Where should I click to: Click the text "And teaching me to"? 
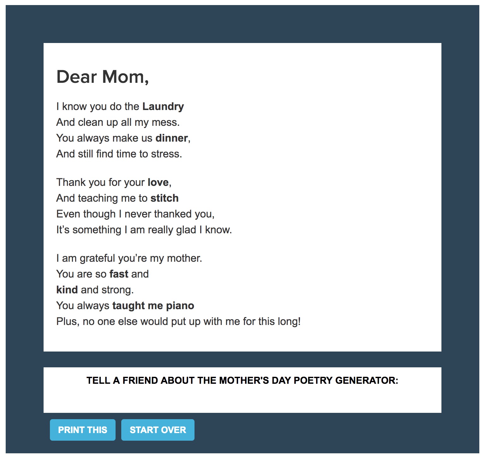point(102,198)
